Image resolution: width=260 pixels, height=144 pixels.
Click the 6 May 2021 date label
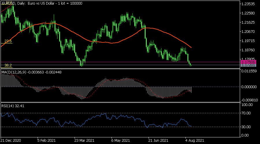pyautogui.click(x=121, y=141)
